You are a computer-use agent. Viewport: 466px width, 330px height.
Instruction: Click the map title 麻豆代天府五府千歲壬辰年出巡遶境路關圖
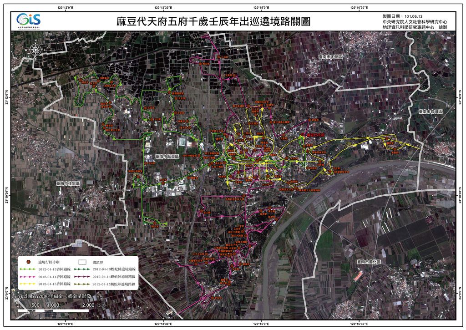pos(213,21)
